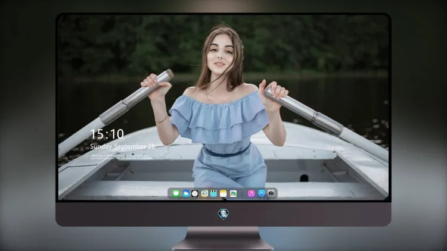Open the clapperboard video app in dock

213,193
